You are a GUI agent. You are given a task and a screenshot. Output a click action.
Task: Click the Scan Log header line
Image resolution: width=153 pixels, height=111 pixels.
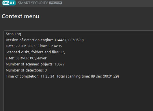pos(13,34)
